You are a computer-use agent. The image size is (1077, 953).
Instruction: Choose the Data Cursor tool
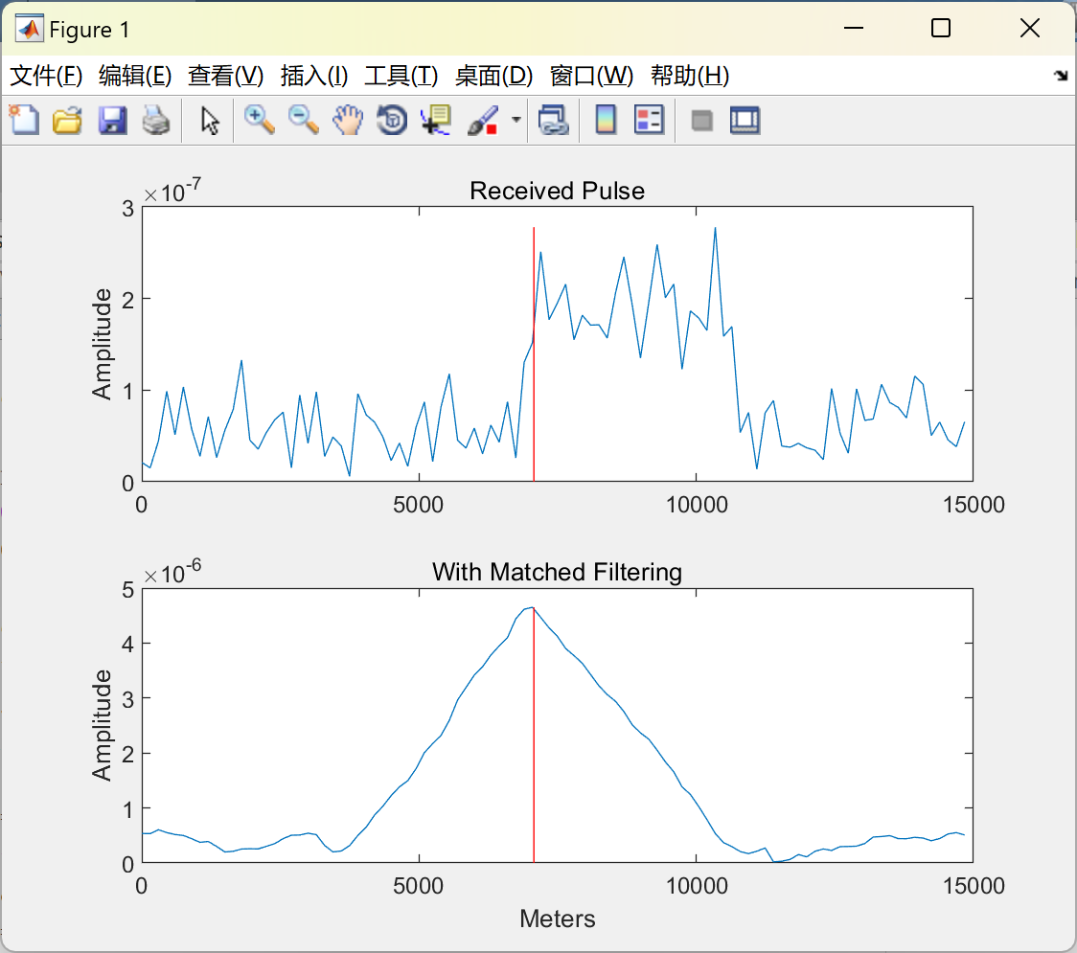point(436,120)
